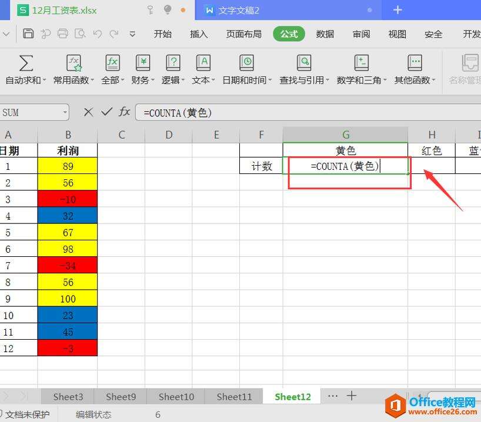Open the 审阅 ribbon tab
Image resolution: width=481 pixels, height=422 pixels.
point(361,34)
